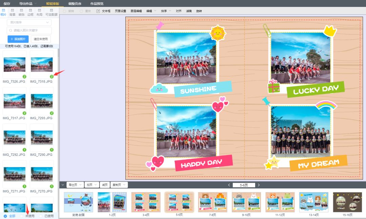Select the 全部 all photos radio button
The image size is (366, 219).
click(x=5, y=216)
